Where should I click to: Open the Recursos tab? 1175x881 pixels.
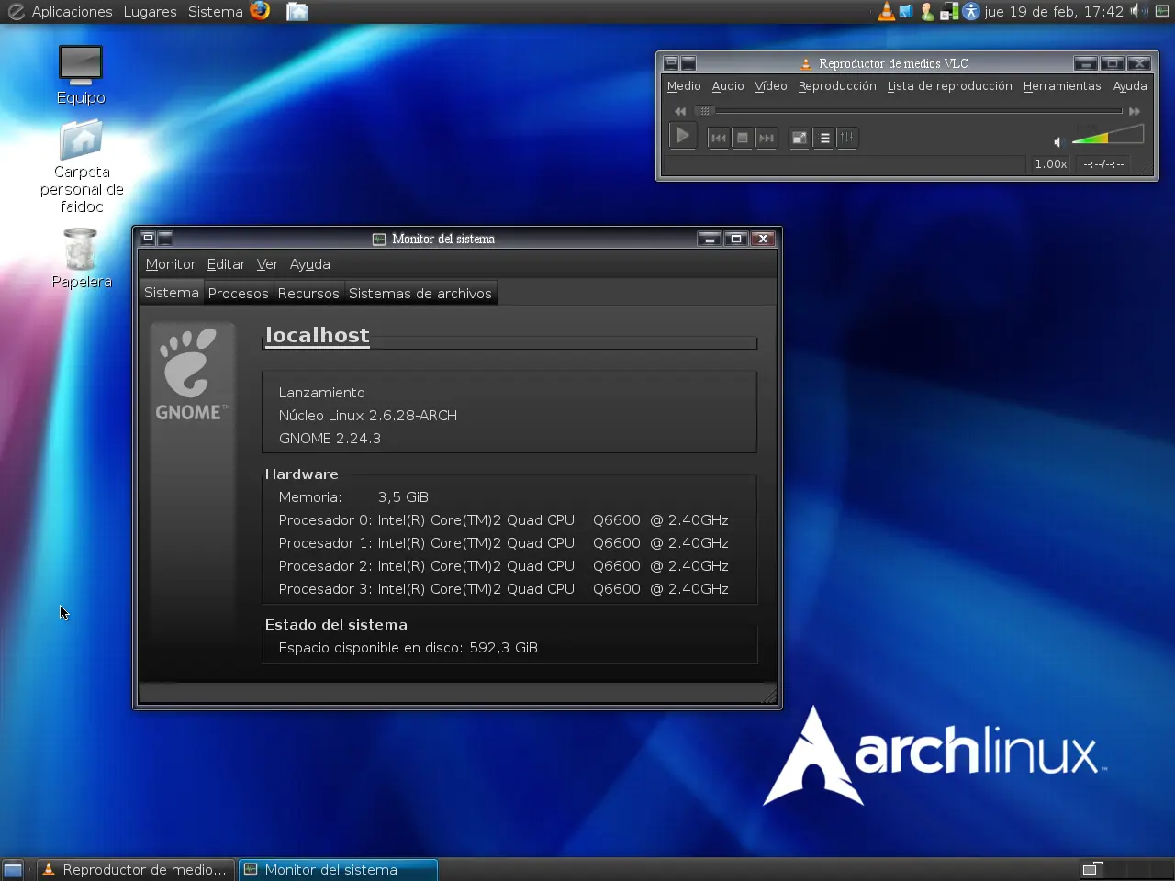point(308,294)
